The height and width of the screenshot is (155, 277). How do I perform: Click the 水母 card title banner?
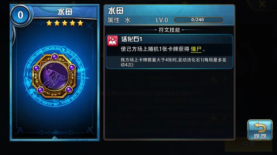point(65,12)
